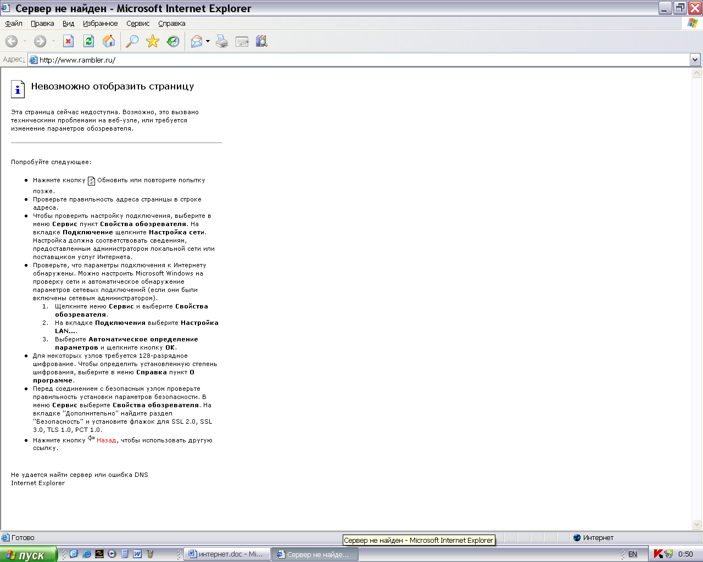Go to the Home page icon
Image resolution: width=703 pixels, height=562 pixels.
[109, 41]
